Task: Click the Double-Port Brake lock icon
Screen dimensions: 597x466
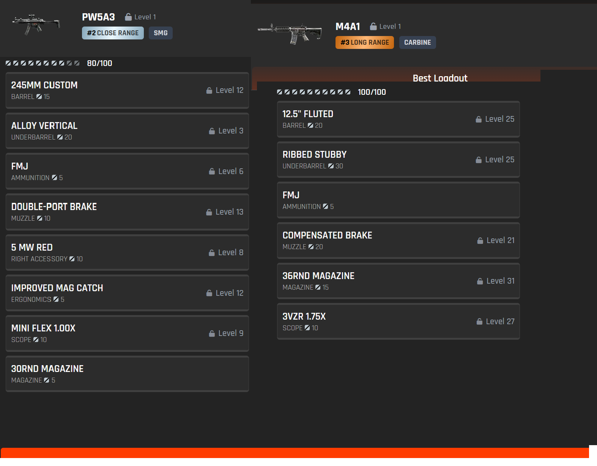Action: [209, 212]
